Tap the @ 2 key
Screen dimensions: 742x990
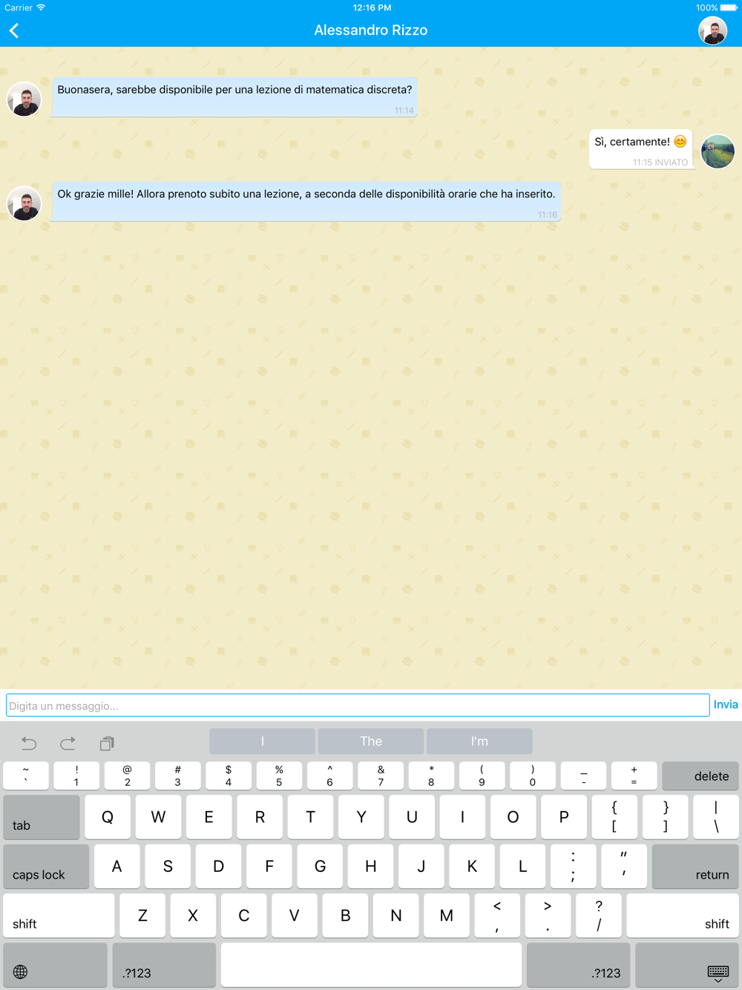point(127,776)
